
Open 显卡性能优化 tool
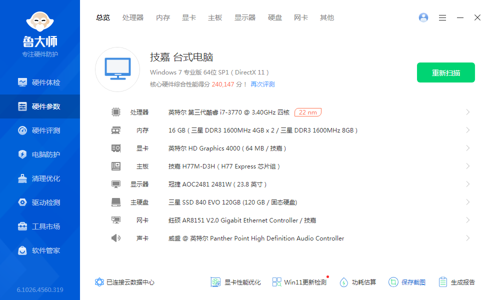tap(236, 282)
